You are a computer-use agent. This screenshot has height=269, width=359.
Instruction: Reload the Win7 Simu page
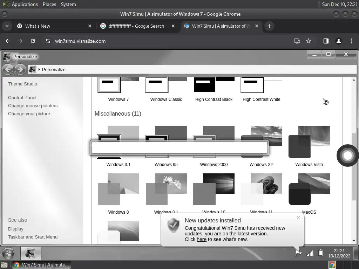(x=33, y=41)
